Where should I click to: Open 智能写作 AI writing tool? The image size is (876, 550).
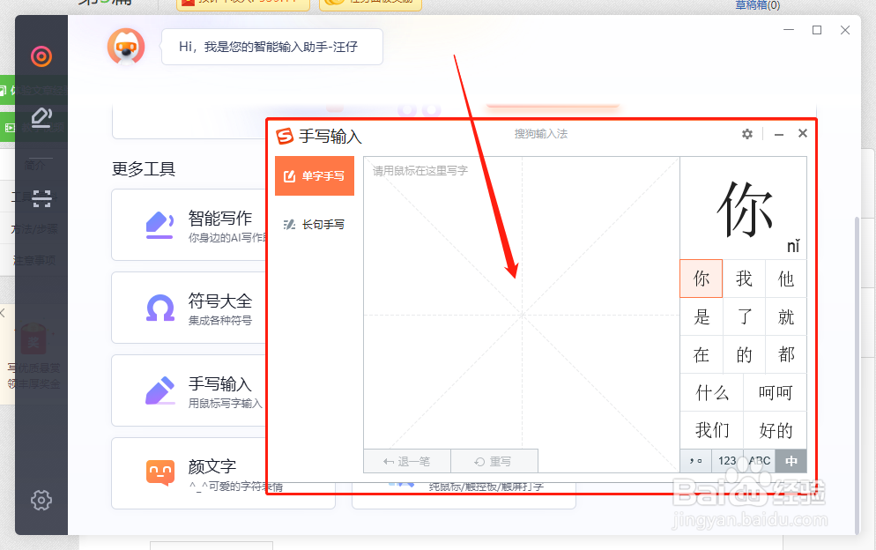pos(189,225)
